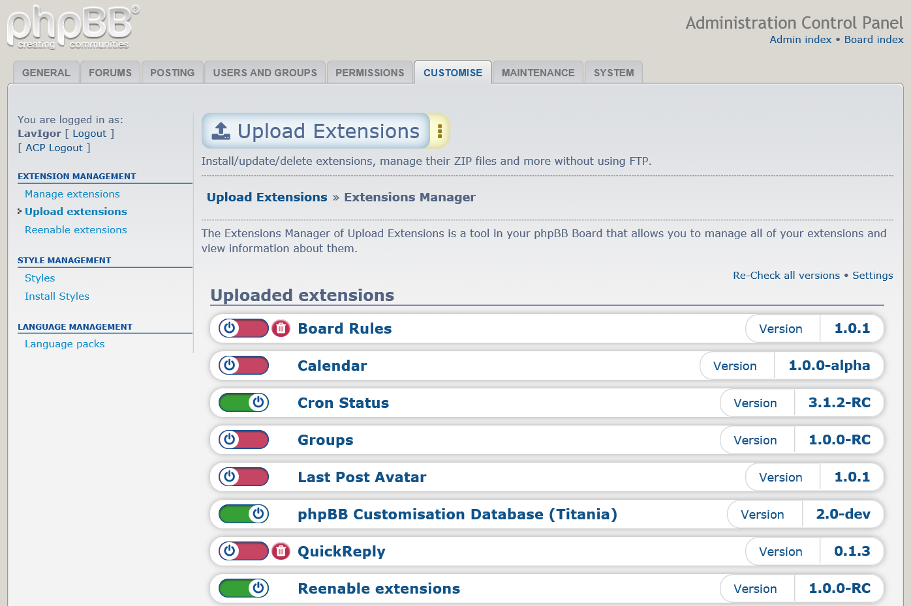Open phpBB Customisation Database (Titania) details
The image size is (911, 606).
(457, 514)
